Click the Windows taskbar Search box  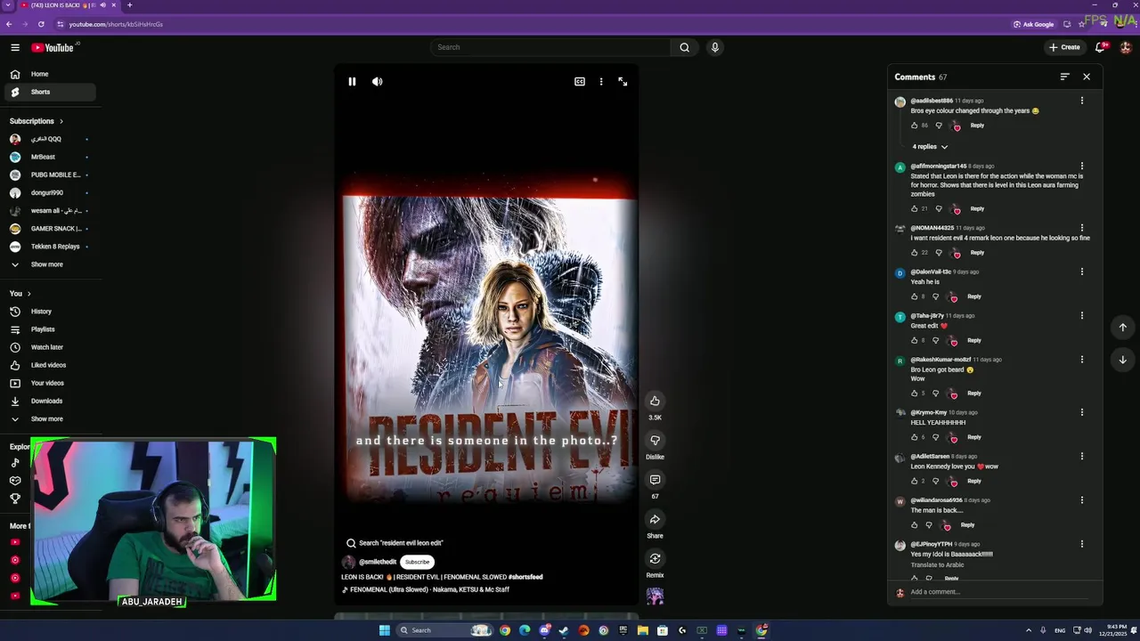[x=445, y=630]
